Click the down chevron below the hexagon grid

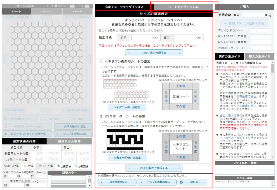[47, 110]
